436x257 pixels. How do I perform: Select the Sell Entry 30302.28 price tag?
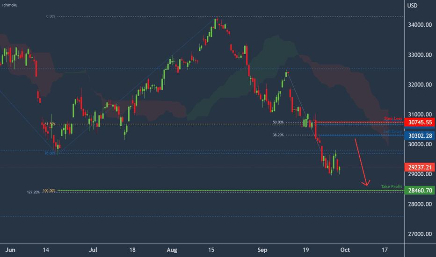coord(420,136)
